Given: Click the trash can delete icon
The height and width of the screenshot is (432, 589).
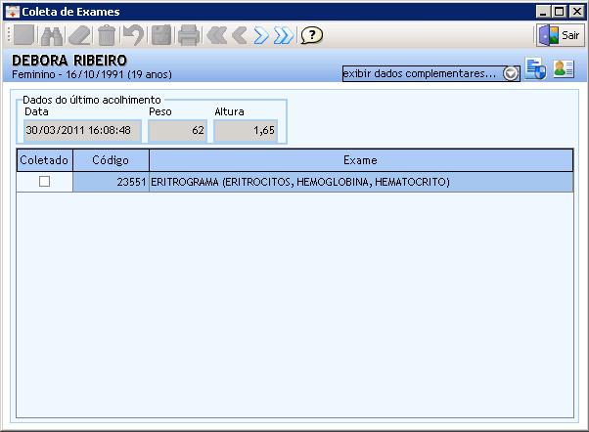Looking at the screenshot, I should coord(107,35).
